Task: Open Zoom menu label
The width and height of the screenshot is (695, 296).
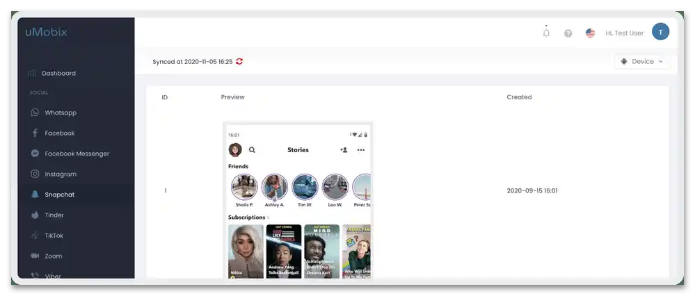Action: pyautogui.click(x=53, y=256)
